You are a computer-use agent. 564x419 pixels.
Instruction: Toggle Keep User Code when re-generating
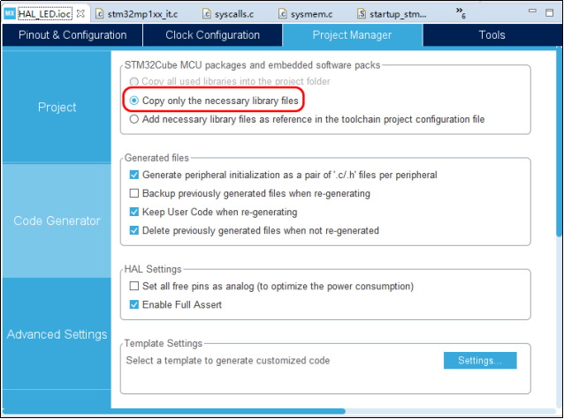point(134,212)
